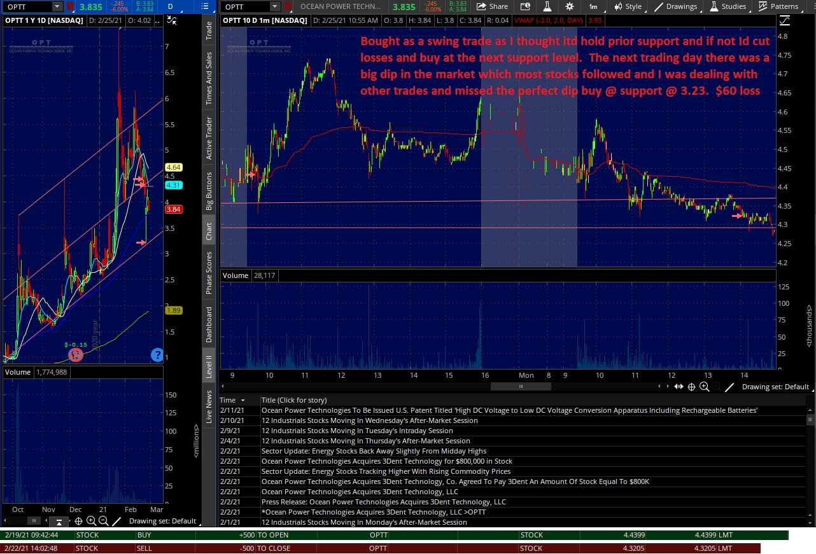Zoom out on the left chart

click(104, 521)
